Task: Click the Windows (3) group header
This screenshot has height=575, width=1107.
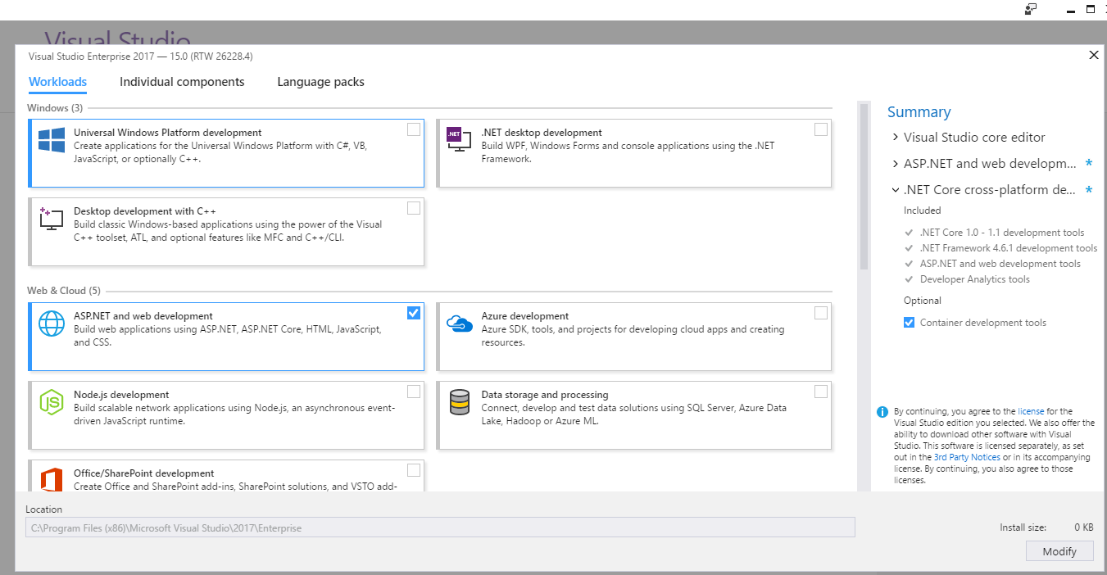Action: click(x=55, y=108)
